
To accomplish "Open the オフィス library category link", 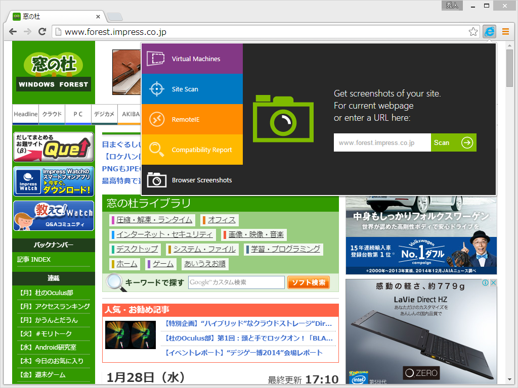I will click(221, 220).
